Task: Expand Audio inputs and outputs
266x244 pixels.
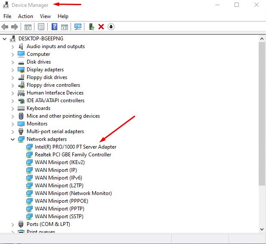Action: pyautogui.click(x=13, y=47)
